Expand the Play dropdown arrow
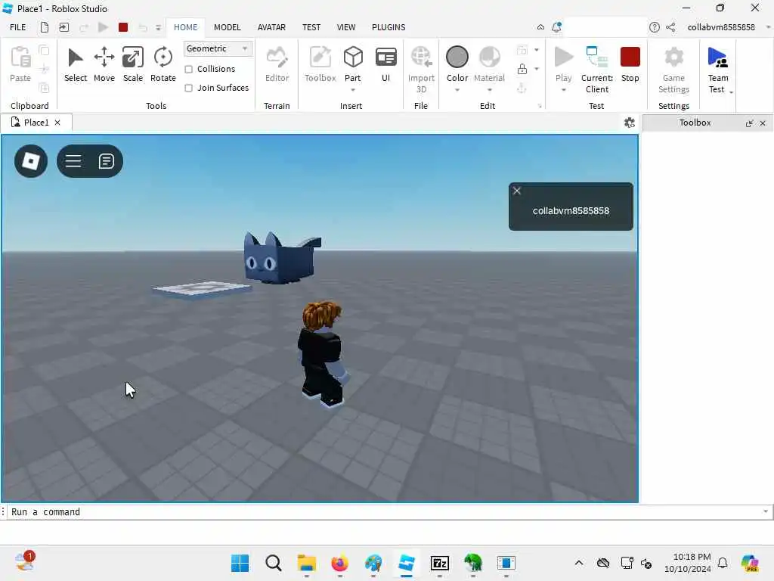Screen dimensions: 774x581 pos(563,90)
